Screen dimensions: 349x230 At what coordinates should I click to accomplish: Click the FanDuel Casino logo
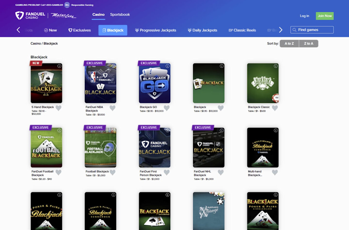(x=30, y=15)
